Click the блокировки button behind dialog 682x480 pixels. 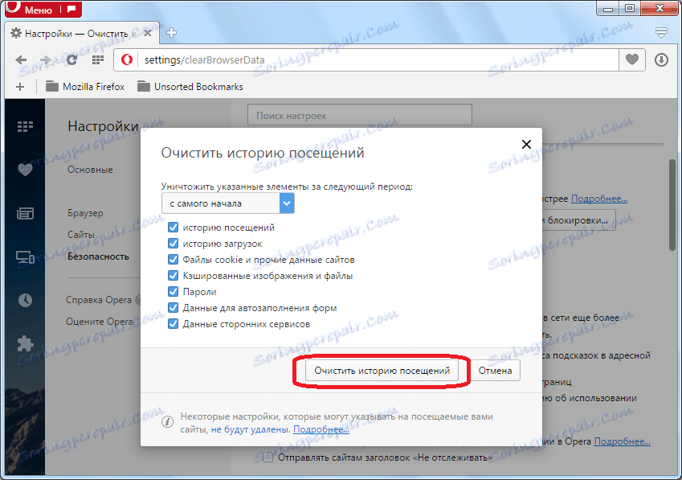[x=578, y=220]
